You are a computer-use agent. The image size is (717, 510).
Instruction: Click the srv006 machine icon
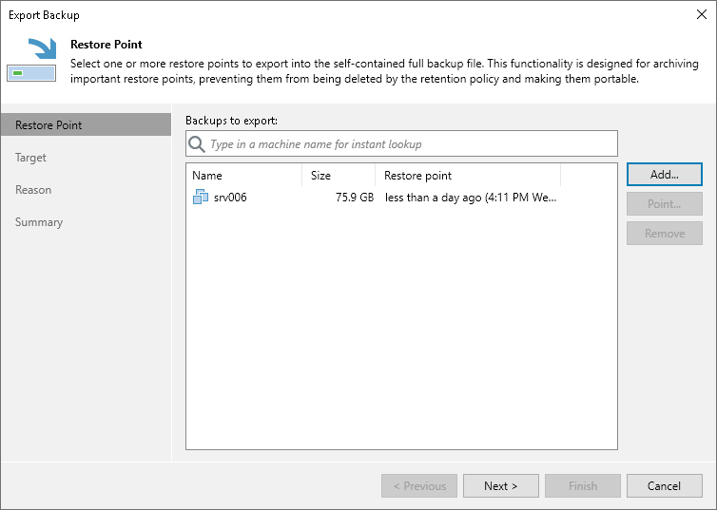[200, 198]
